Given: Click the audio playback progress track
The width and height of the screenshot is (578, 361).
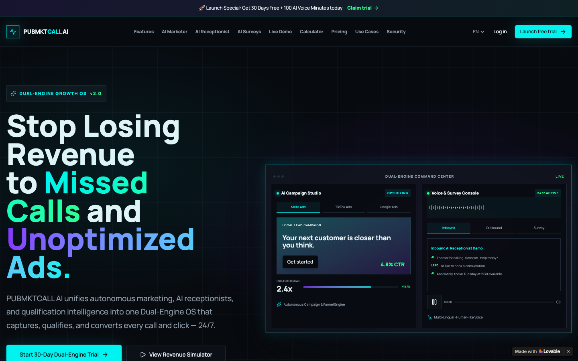Looking at the screenshot, I should (504, 302).
